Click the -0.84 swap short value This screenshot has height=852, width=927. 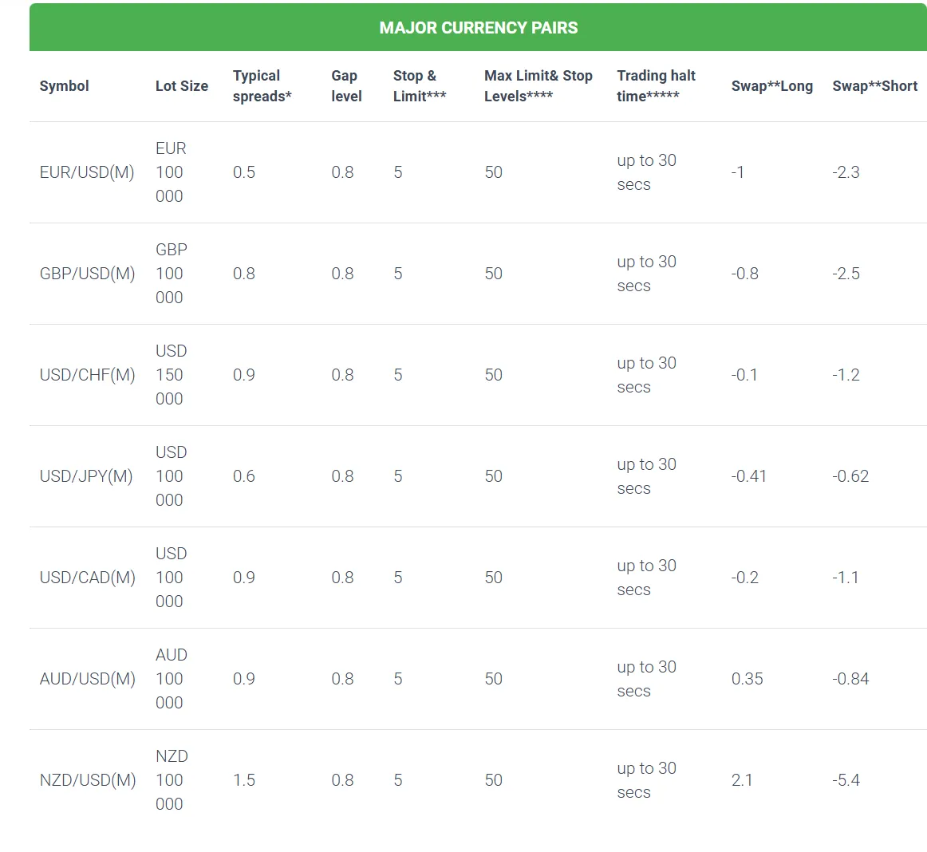[x=850, y=679]
